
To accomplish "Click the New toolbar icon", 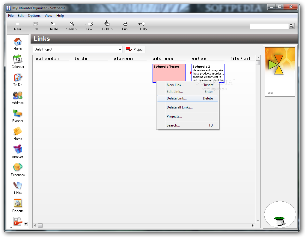I will pos(17,26).
